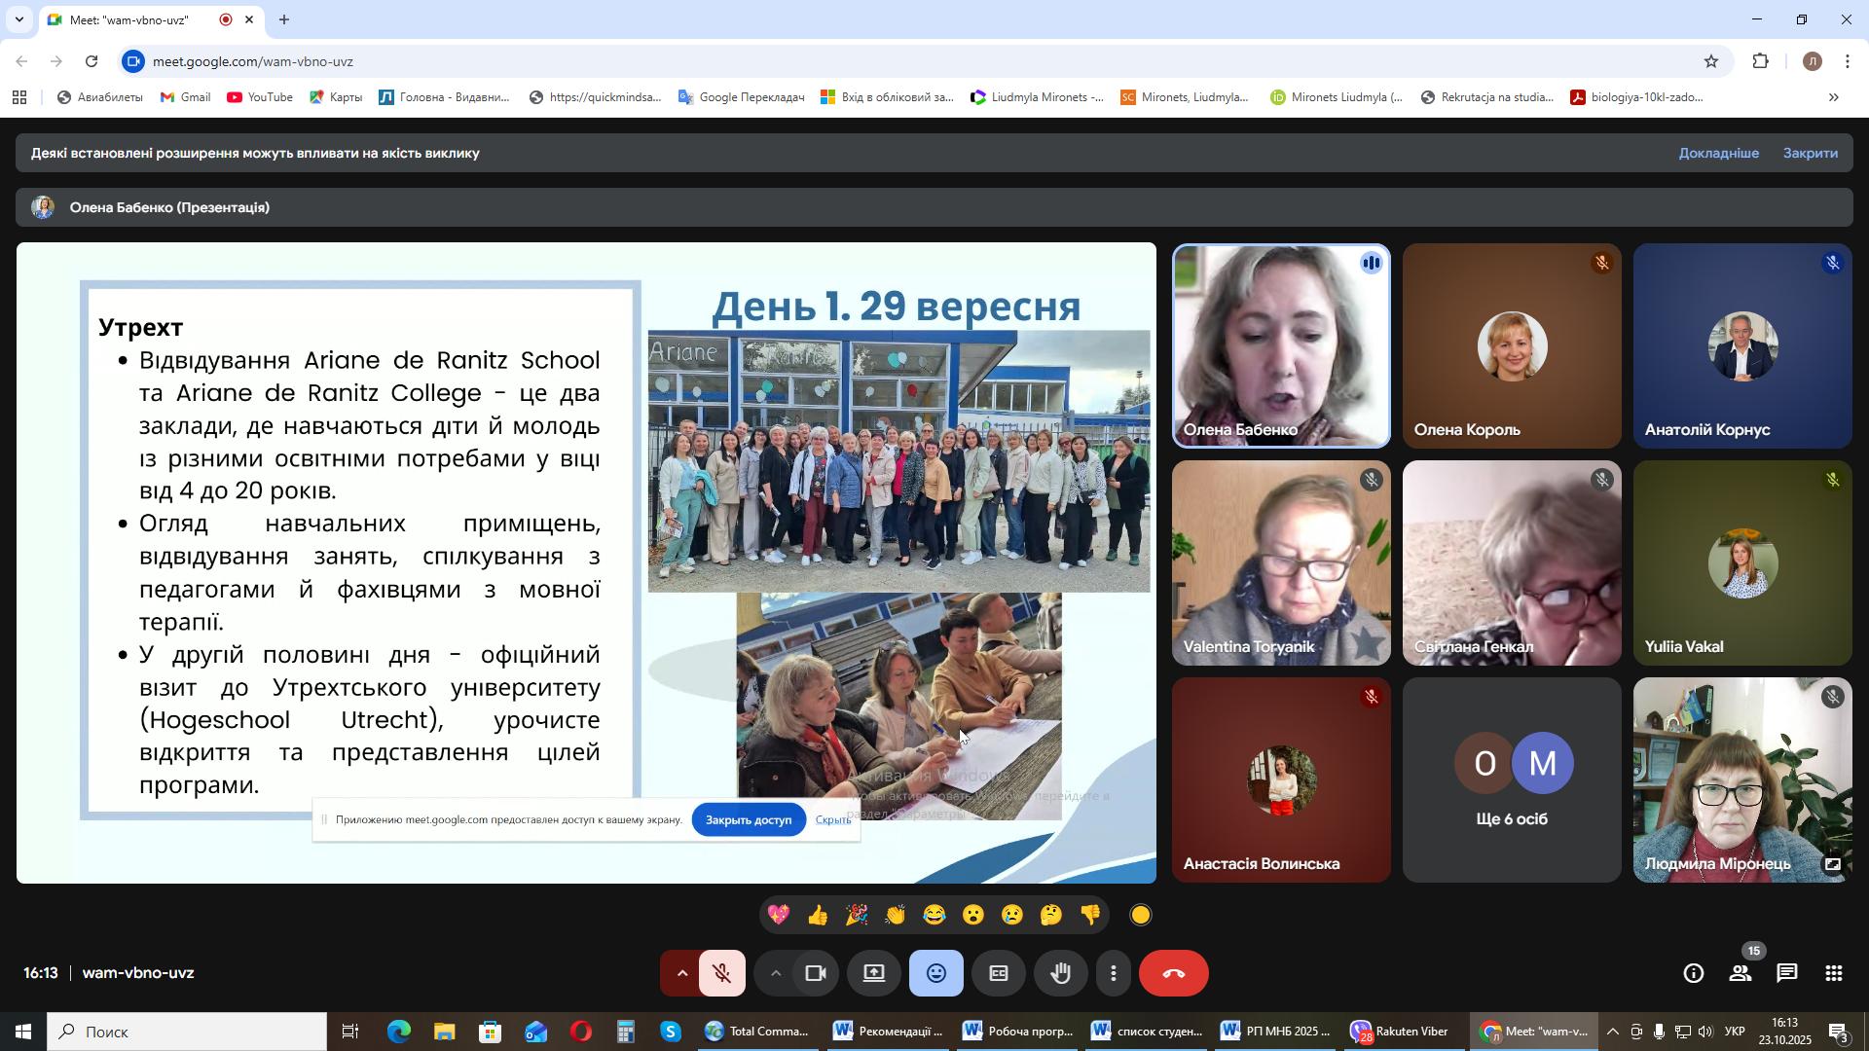Click the Закрыть доступ button
Viewport: 1869px width, 1051px height.
click(x=748, y=820)
